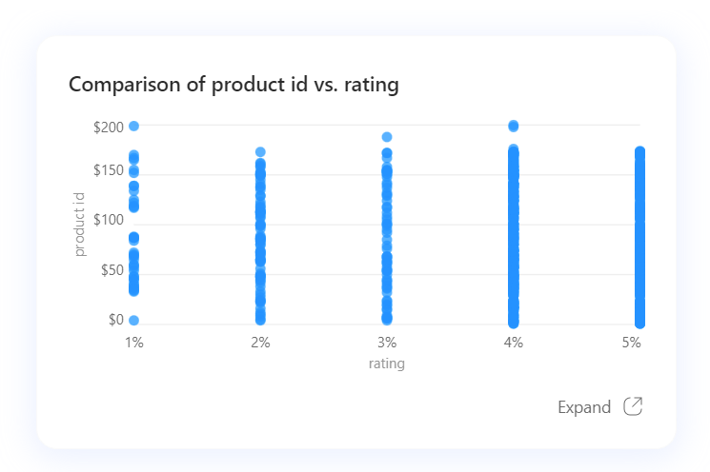Viewport: 710px width, 472px height.
Task: Select the highest data point at 2% rating
Action: click(x=260, y=152)
